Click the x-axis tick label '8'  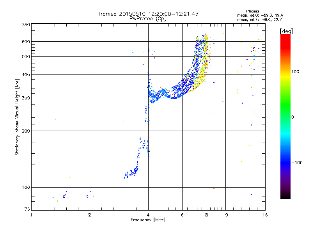207,215
